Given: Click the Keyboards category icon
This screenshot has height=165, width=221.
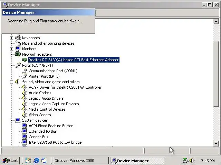Looking at the screenshot, I should click(18, 38).
